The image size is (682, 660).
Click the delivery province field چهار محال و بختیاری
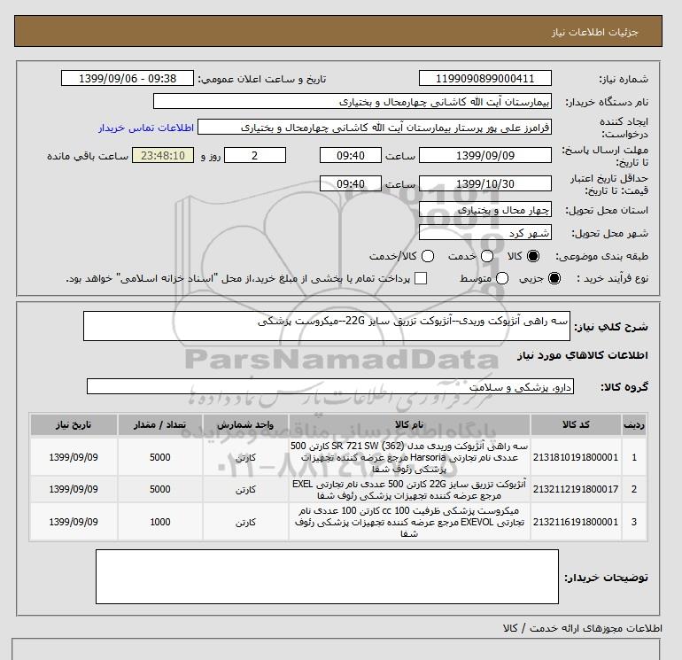(485, 210)
